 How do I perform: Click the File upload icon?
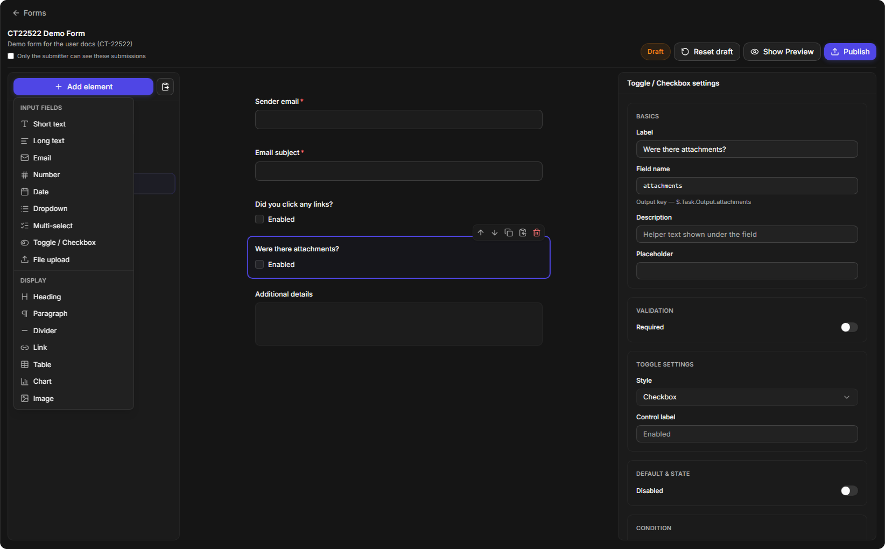click(25, 259)
